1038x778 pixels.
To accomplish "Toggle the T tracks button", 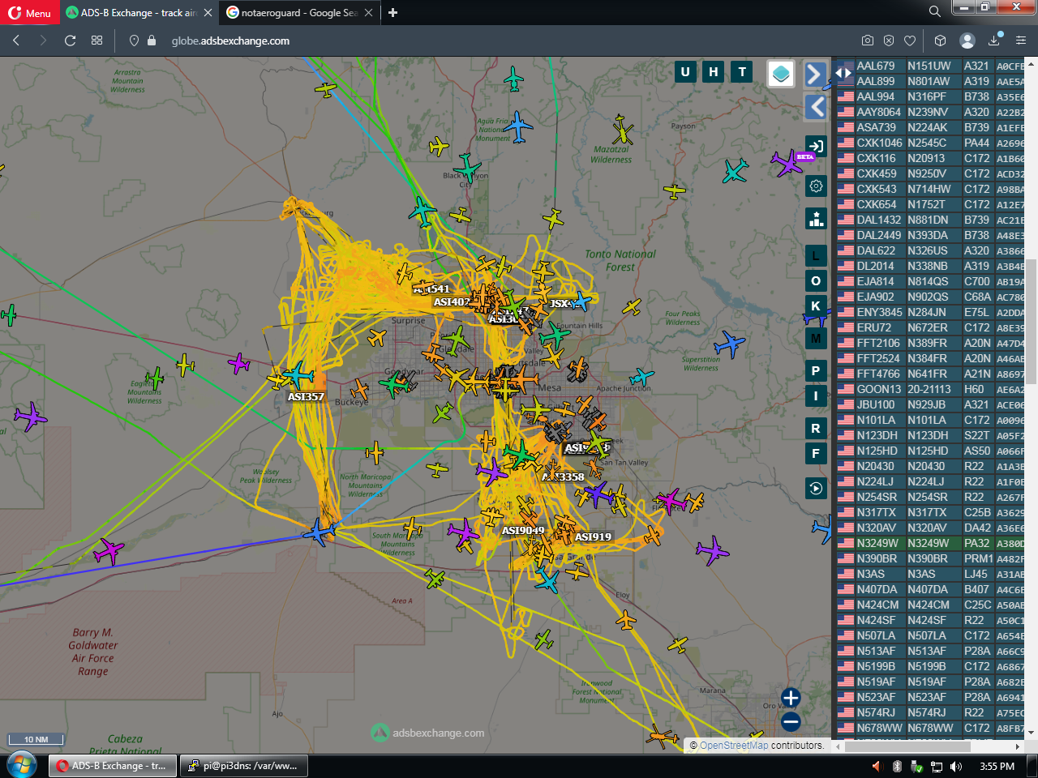I will 742,72.
